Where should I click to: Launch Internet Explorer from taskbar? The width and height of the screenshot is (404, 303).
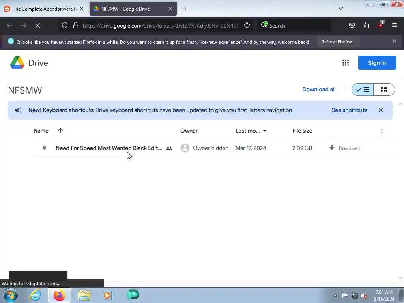tap(35, 295)
